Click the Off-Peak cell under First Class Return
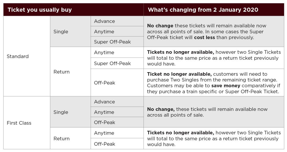The image size is (287, 152). click(104, 144)
